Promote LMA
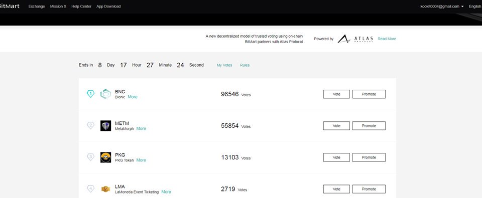This screenshot has width=482, height=198. [x=369, y=189]
